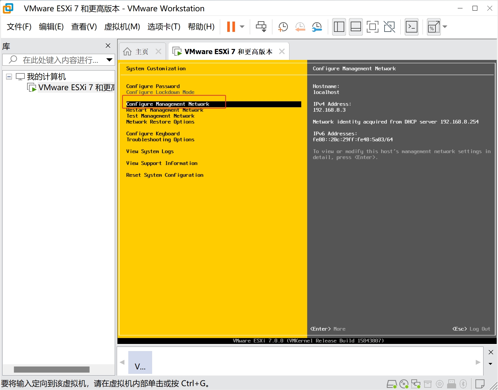Select VMware ESXi 7 in library tree
The image size is (498, 390).
76,88
